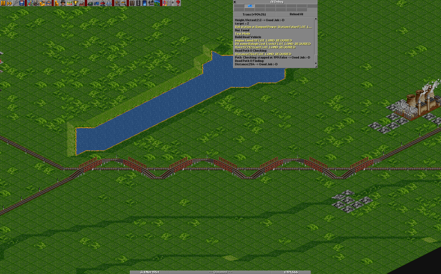Show the list of trains
This screenshot has width=441, height=274.
pos(90,3)
